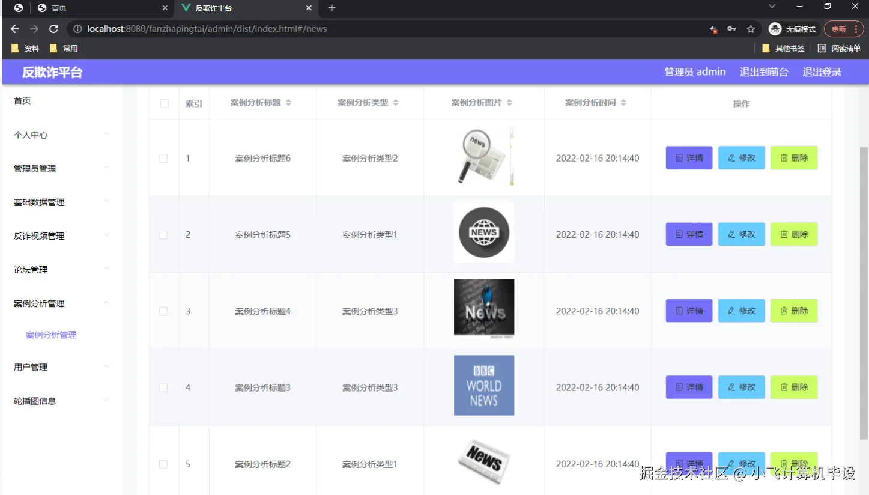Sort by the 案例分析时间 column arrows

pos(623,103)
